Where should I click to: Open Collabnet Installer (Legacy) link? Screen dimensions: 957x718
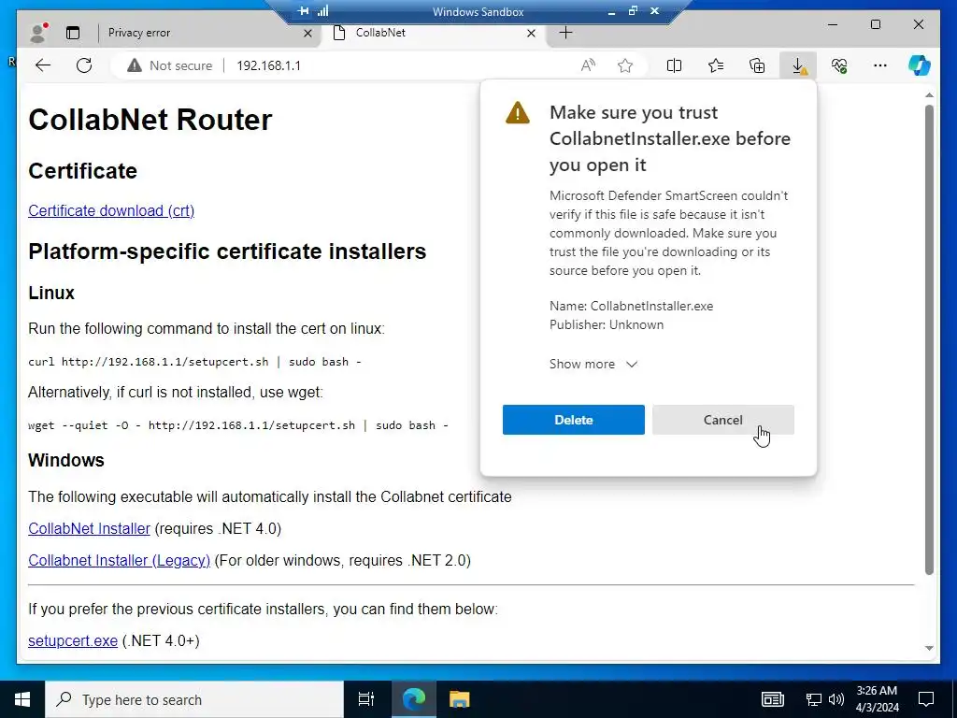tap(119, 560)
